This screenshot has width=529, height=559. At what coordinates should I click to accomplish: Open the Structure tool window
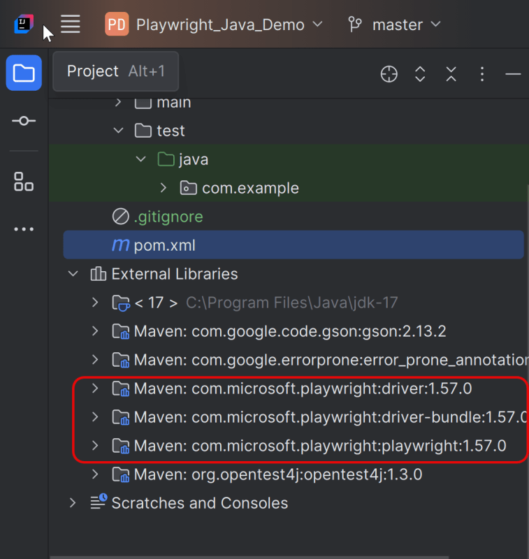pyautogui.click(x=24, y=182)
